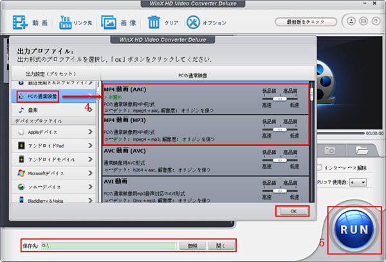
Task: Expand the アンドロイドモバイル chevron
Action: tap(90, 159)
